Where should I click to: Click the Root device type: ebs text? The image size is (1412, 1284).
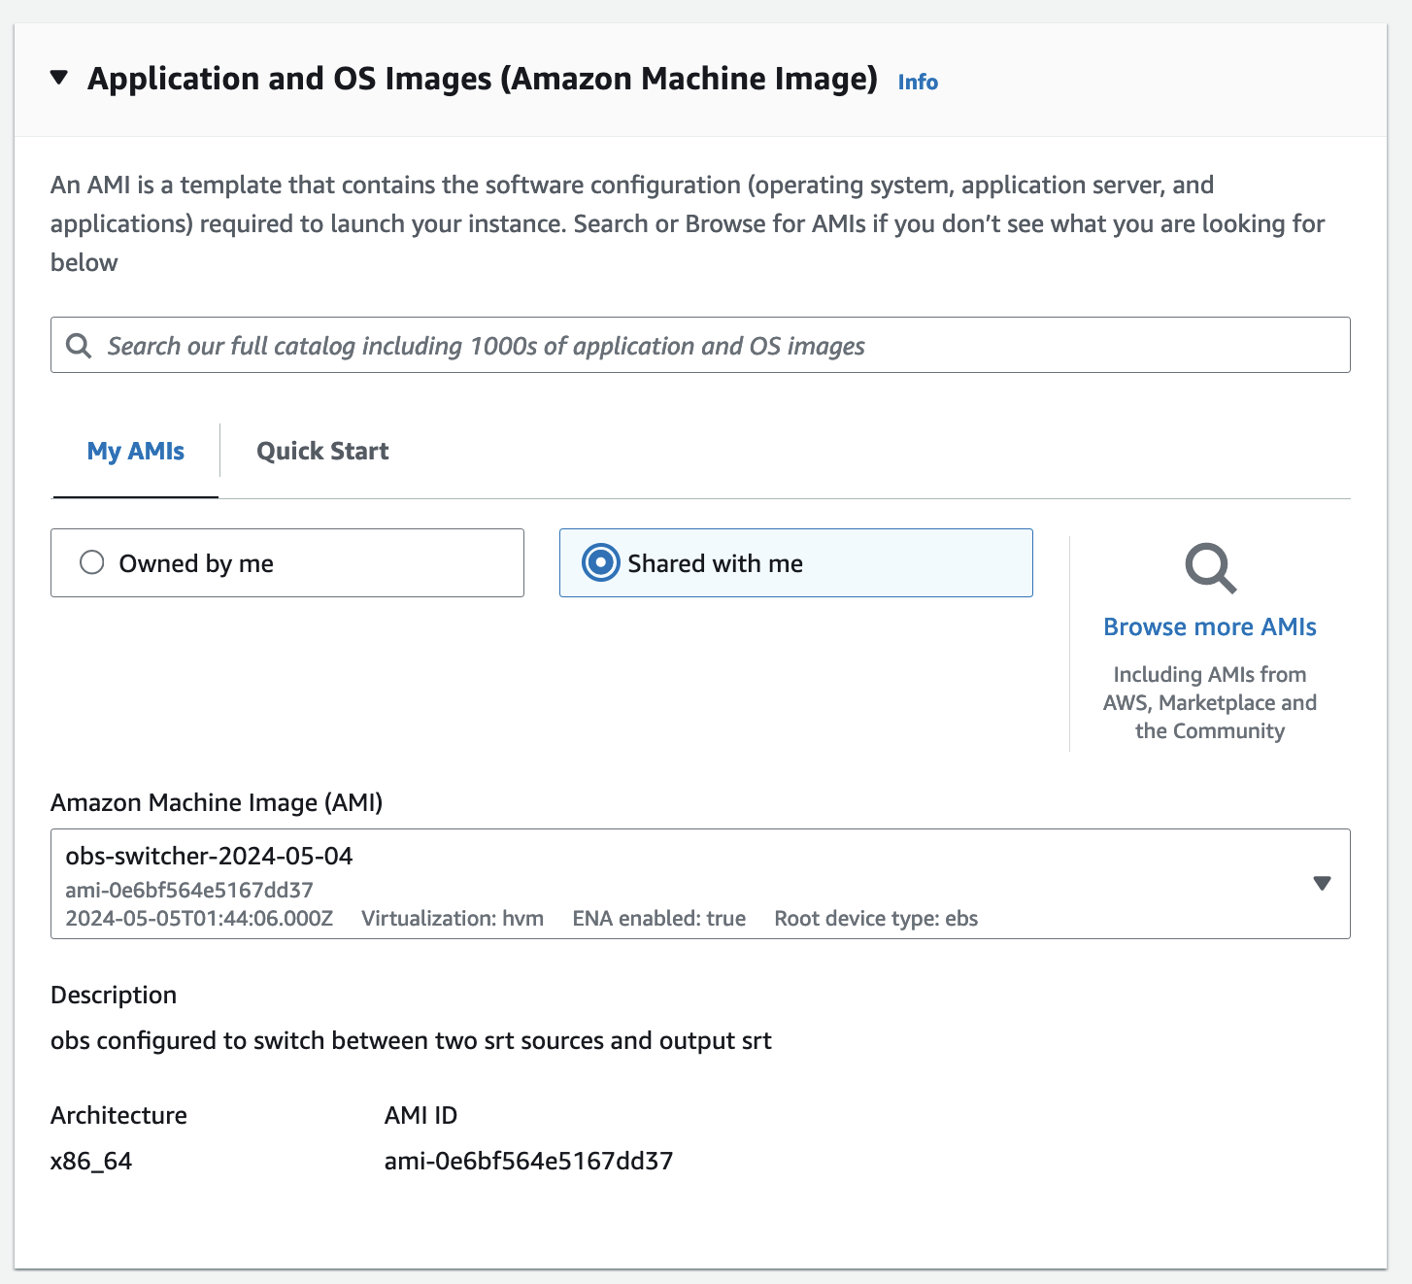(876, 919)
